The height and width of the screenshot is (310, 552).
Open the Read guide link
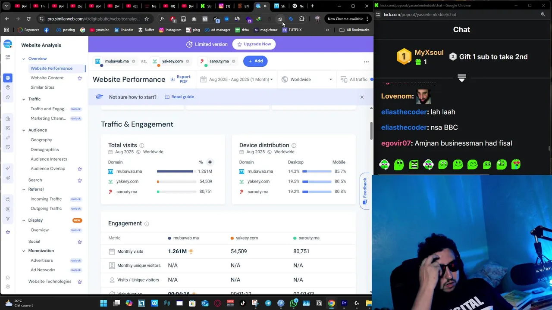click(179, 97)
